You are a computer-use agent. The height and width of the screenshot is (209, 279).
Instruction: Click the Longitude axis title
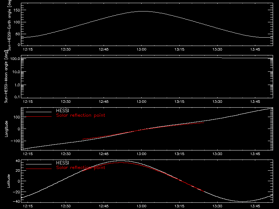pyautogui.click(x=6, y=129)
